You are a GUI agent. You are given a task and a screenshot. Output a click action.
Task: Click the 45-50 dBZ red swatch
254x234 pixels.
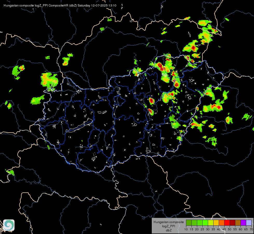coord(227,223)
